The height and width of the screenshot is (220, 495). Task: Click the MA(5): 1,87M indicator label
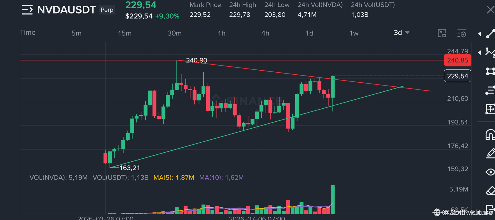(x=174, y=178)
